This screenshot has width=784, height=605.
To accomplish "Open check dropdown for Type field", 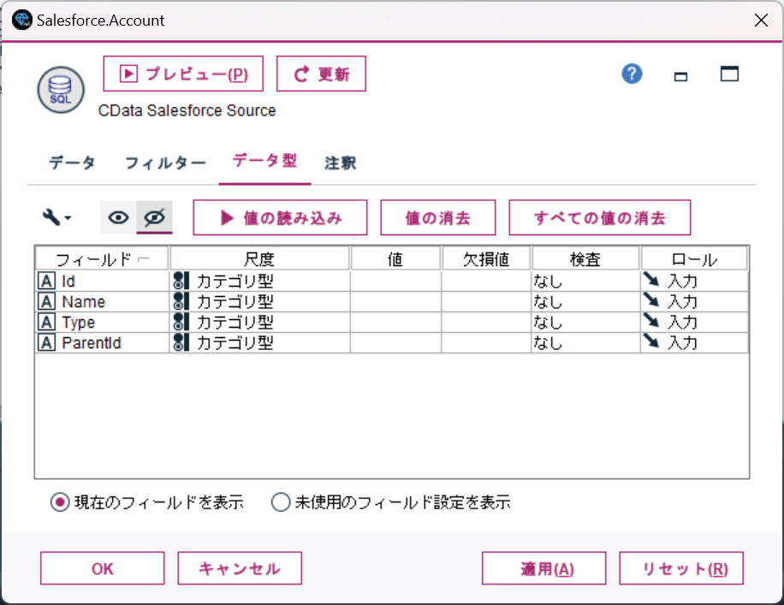I will tap(585, 322).
